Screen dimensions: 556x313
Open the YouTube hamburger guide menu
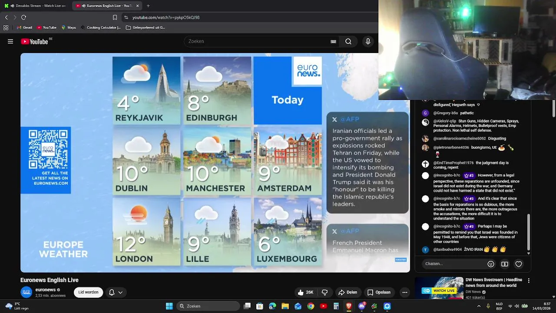click(10, 41)
